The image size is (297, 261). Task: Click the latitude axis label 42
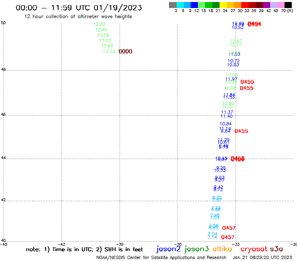[x=3, y=200]
